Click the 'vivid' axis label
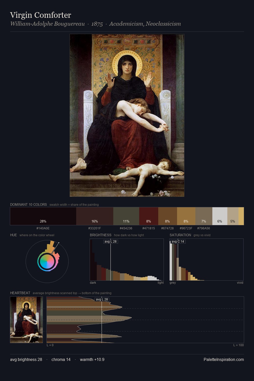The height and width of the screenshot is (381, 254). pos(240,283)
